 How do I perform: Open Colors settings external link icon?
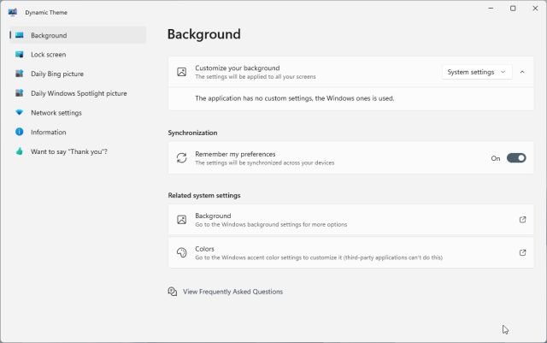(523, 252)
